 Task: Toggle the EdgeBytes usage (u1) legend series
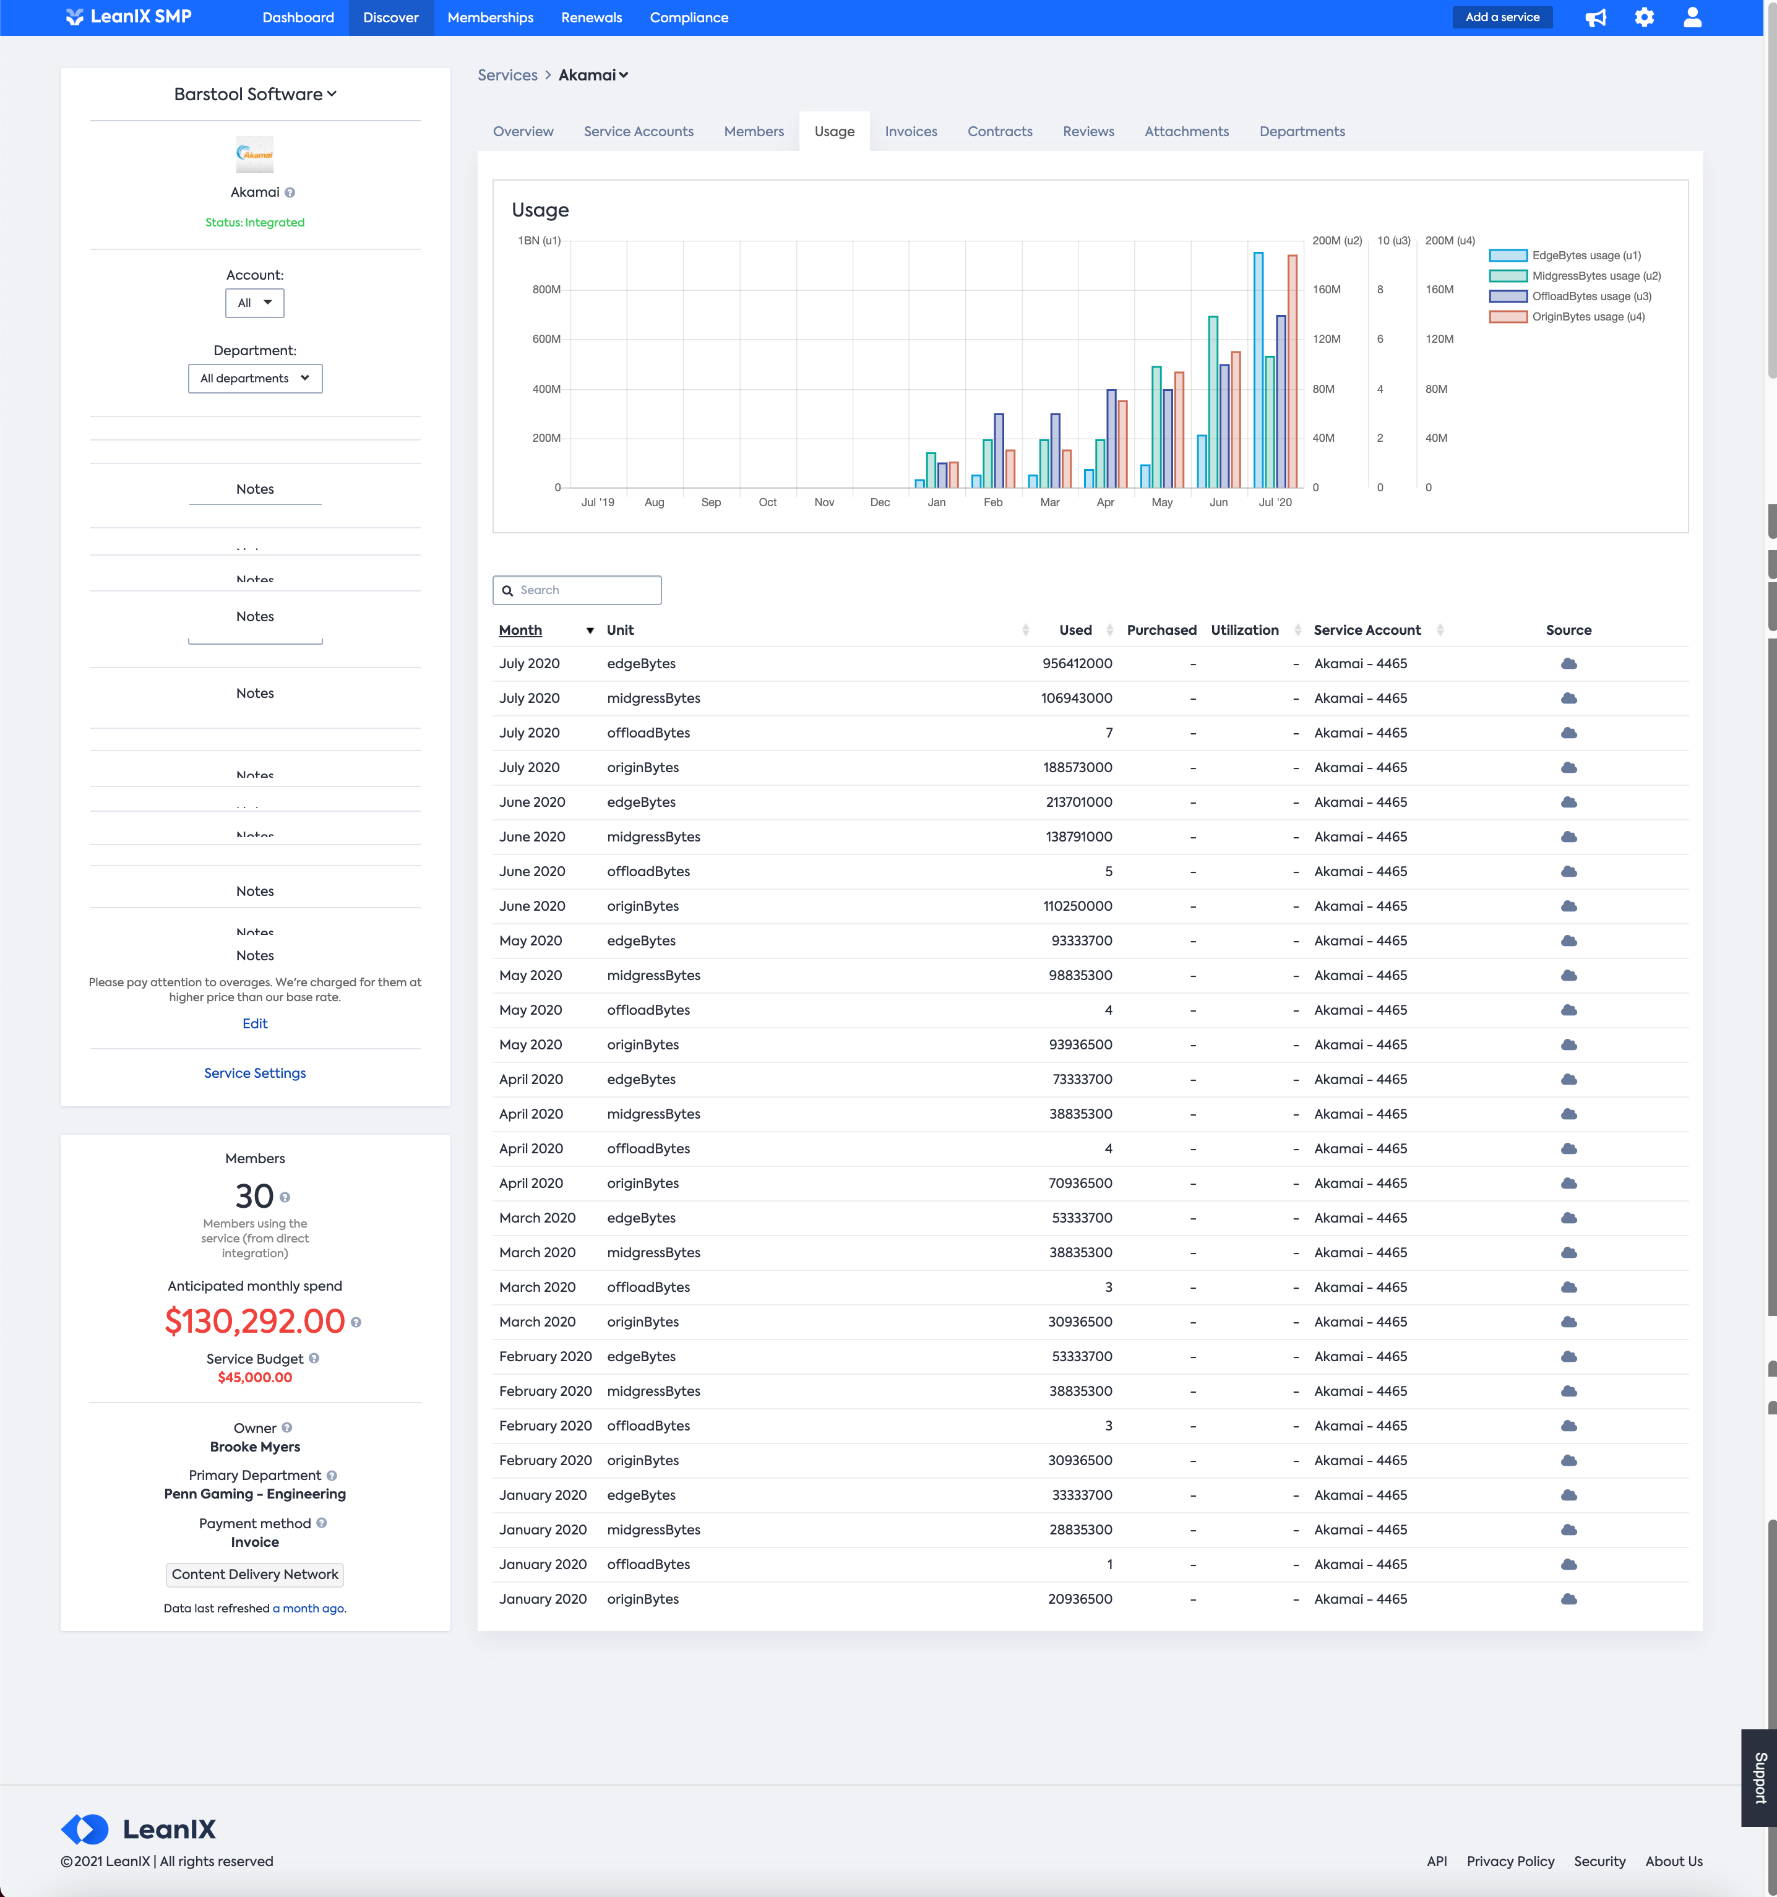pos(1565,256)
